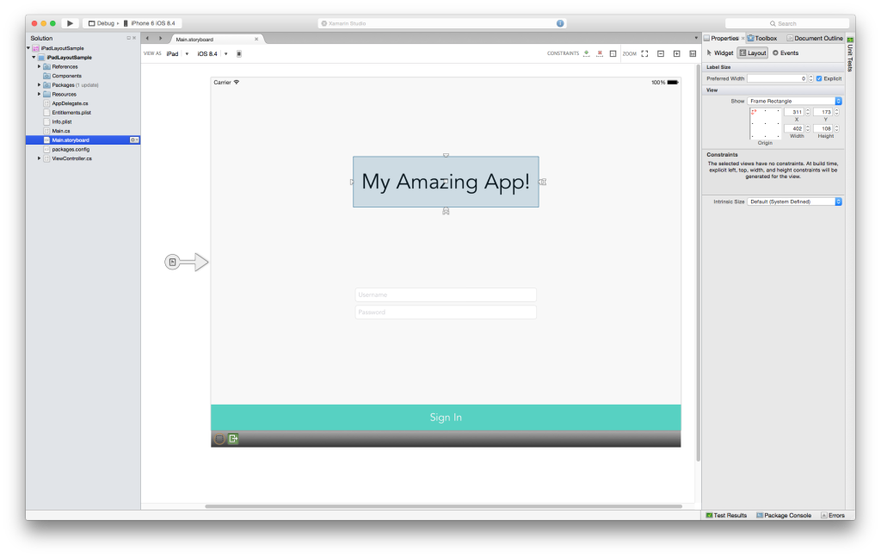This screenshot has height=557, width=881.
Task: Click the Errors button in status bar
Action: click(832, 515)
